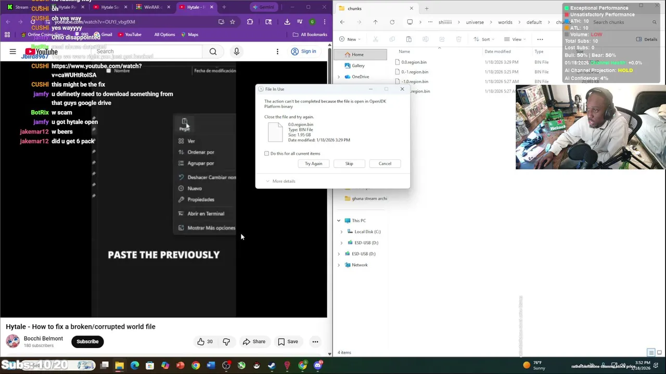Click Cancel in File In Use dialog

pyautogui.click(x=385, y=164)
